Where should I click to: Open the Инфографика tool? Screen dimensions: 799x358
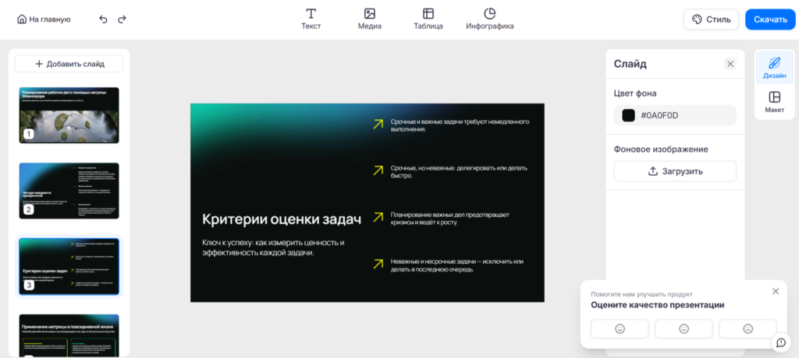pyautogui.click(x=489, y=19)
